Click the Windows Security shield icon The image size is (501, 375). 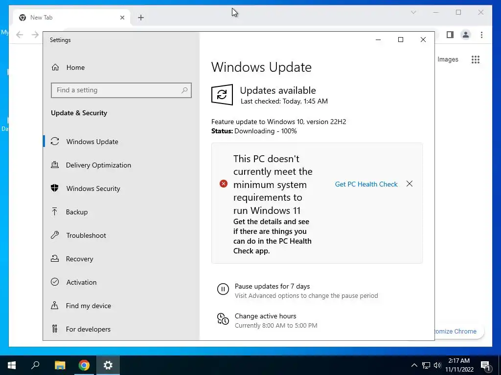click(55, 188)
